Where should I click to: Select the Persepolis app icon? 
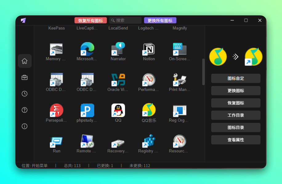coord(56,110)
